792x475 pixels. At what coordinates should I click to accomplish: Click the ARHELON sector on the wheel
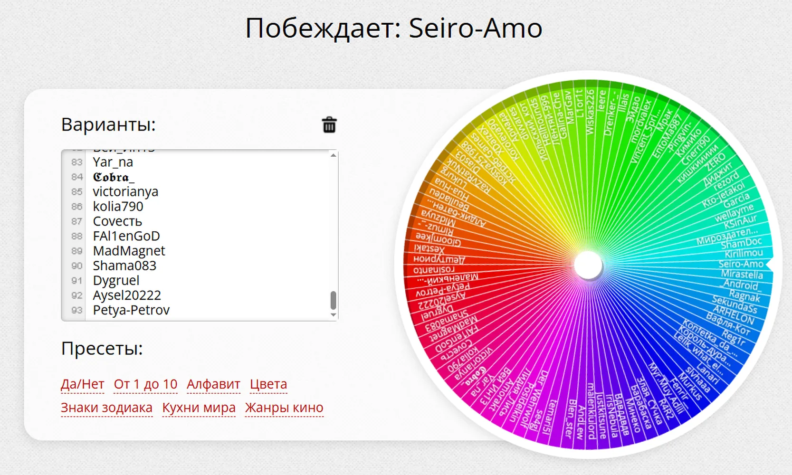734,314
